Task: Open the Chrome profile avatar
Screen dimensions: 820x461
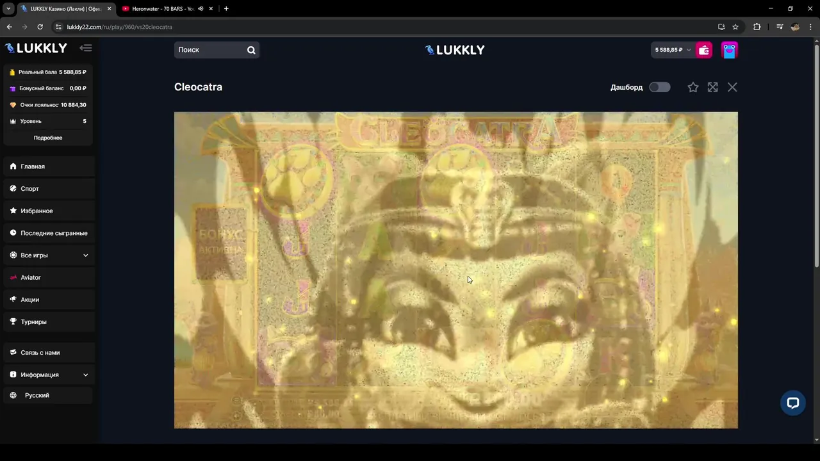Action: (x=795, y=27)
